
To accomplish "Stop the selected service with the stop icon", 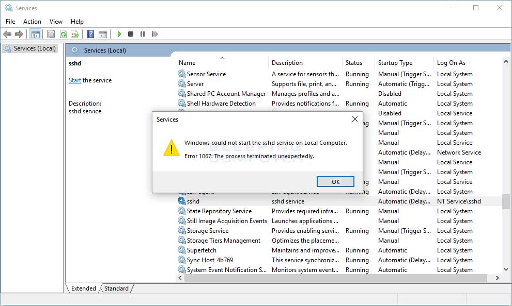I will coord(131,34).
